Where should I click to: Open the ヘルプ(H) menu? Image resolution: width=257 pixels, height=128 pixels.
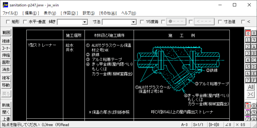[x=128, y=13]
